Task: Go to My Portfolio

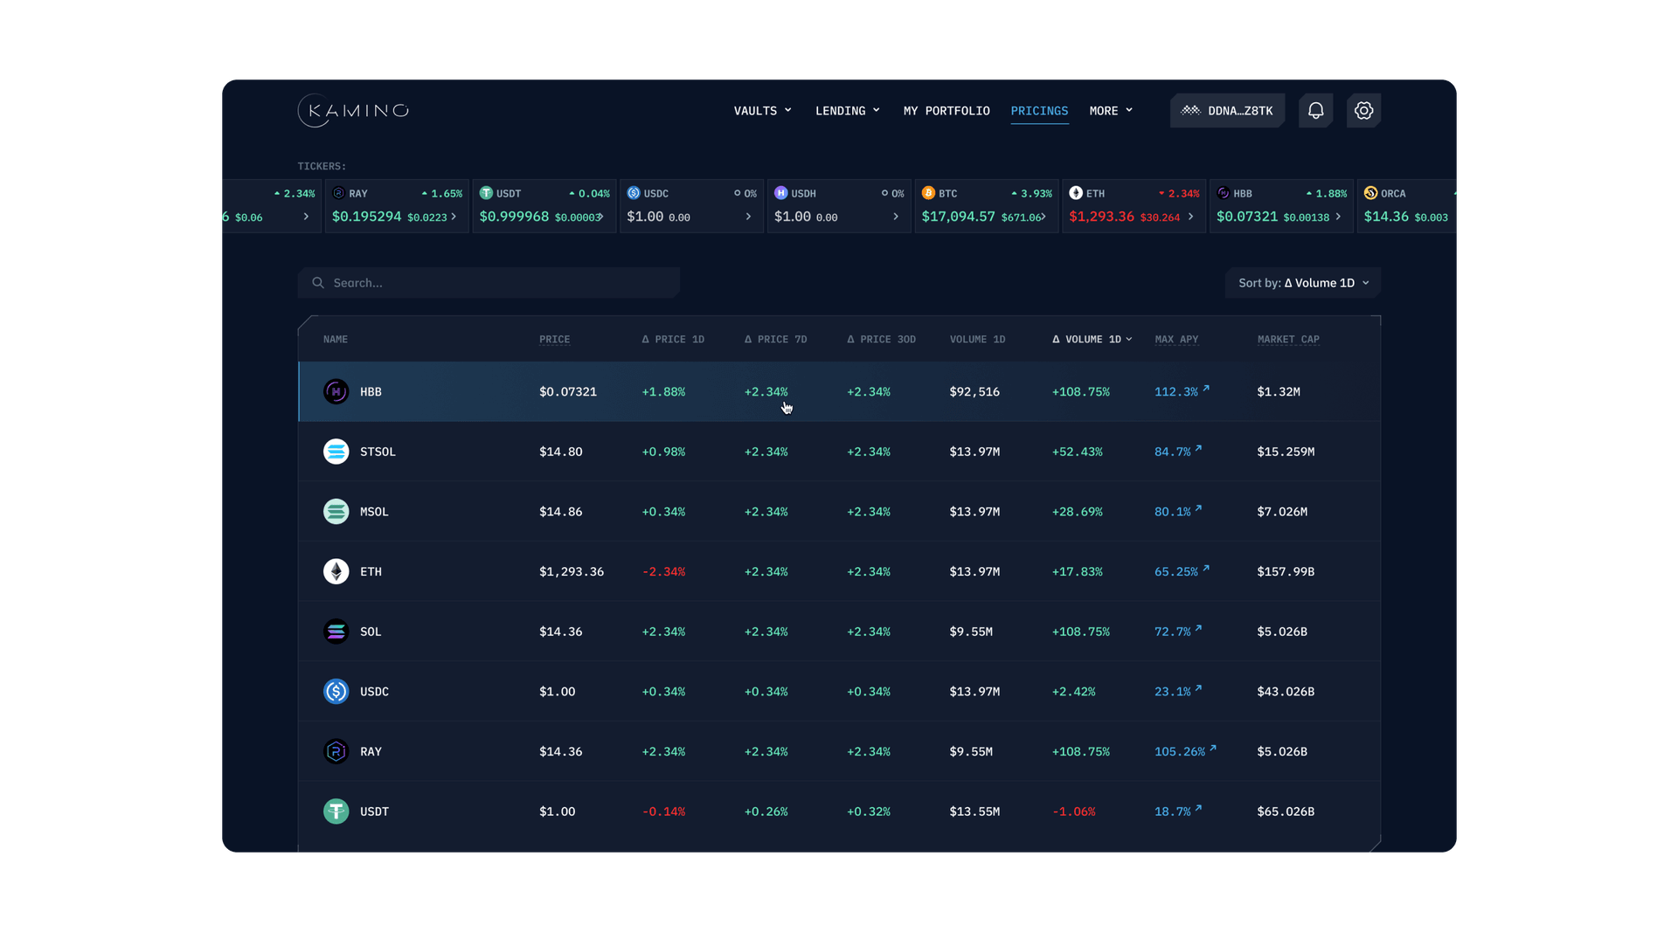Action: (946, 111)
